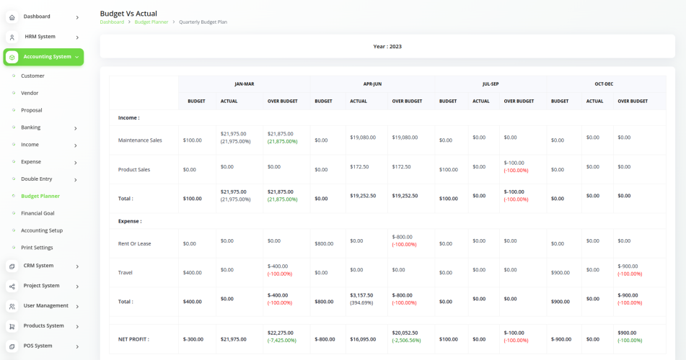Click the Dashboard home icon
Image resolution: width=686 pixels, height=360 pixels.
pyautogui.click(x=12, y=17)
